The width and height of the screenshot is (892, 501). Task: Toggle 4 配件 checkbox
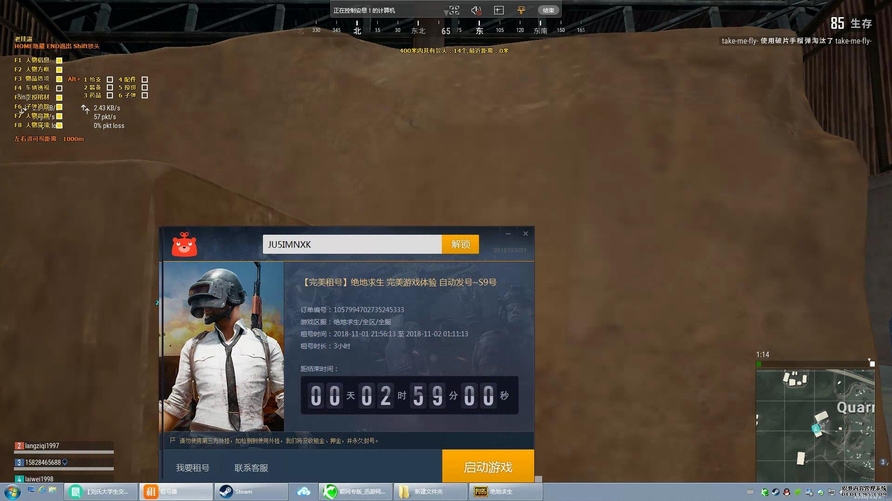(x=144, y=79)
